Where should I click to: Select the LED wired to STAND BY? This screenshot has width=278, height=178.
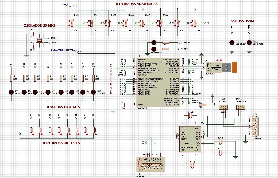pyautogui.click(x=154, y=42)
